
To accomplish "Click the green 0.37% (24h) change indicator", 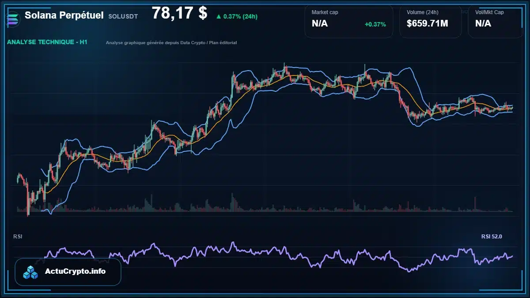I will 237,16.
